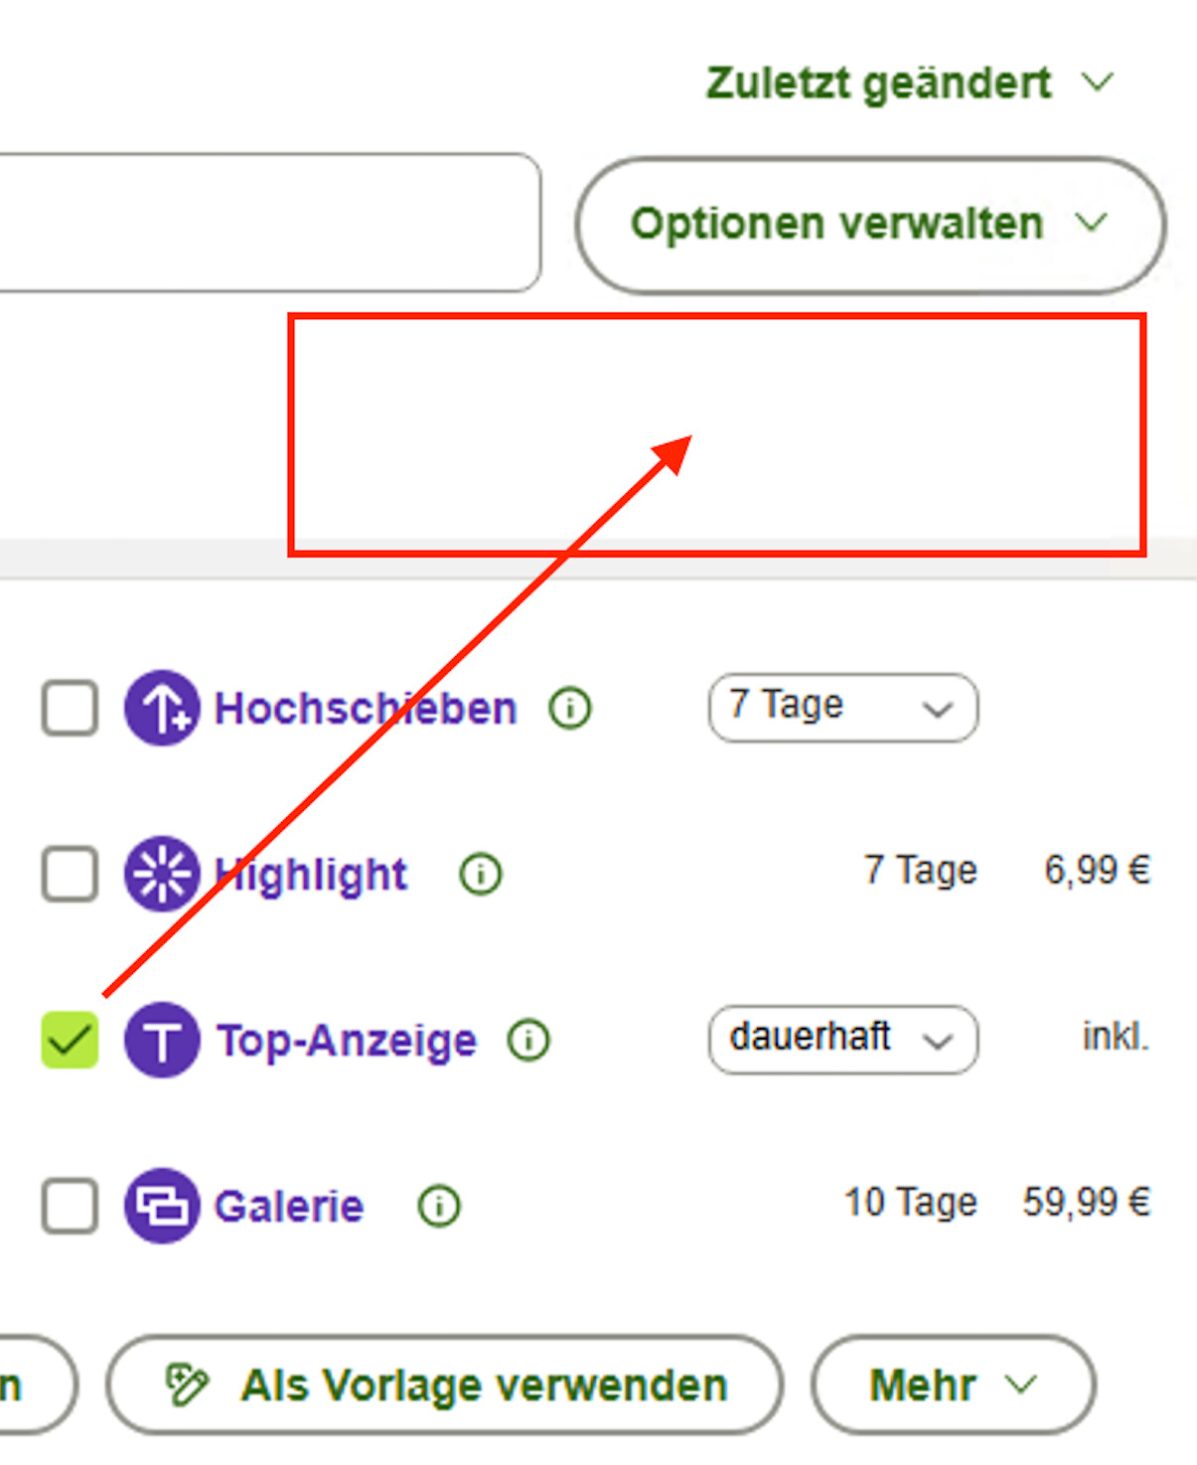Click the purple Highlight star icon
The width and height of the screenshot is (1197, 1465).
point(162,875)
